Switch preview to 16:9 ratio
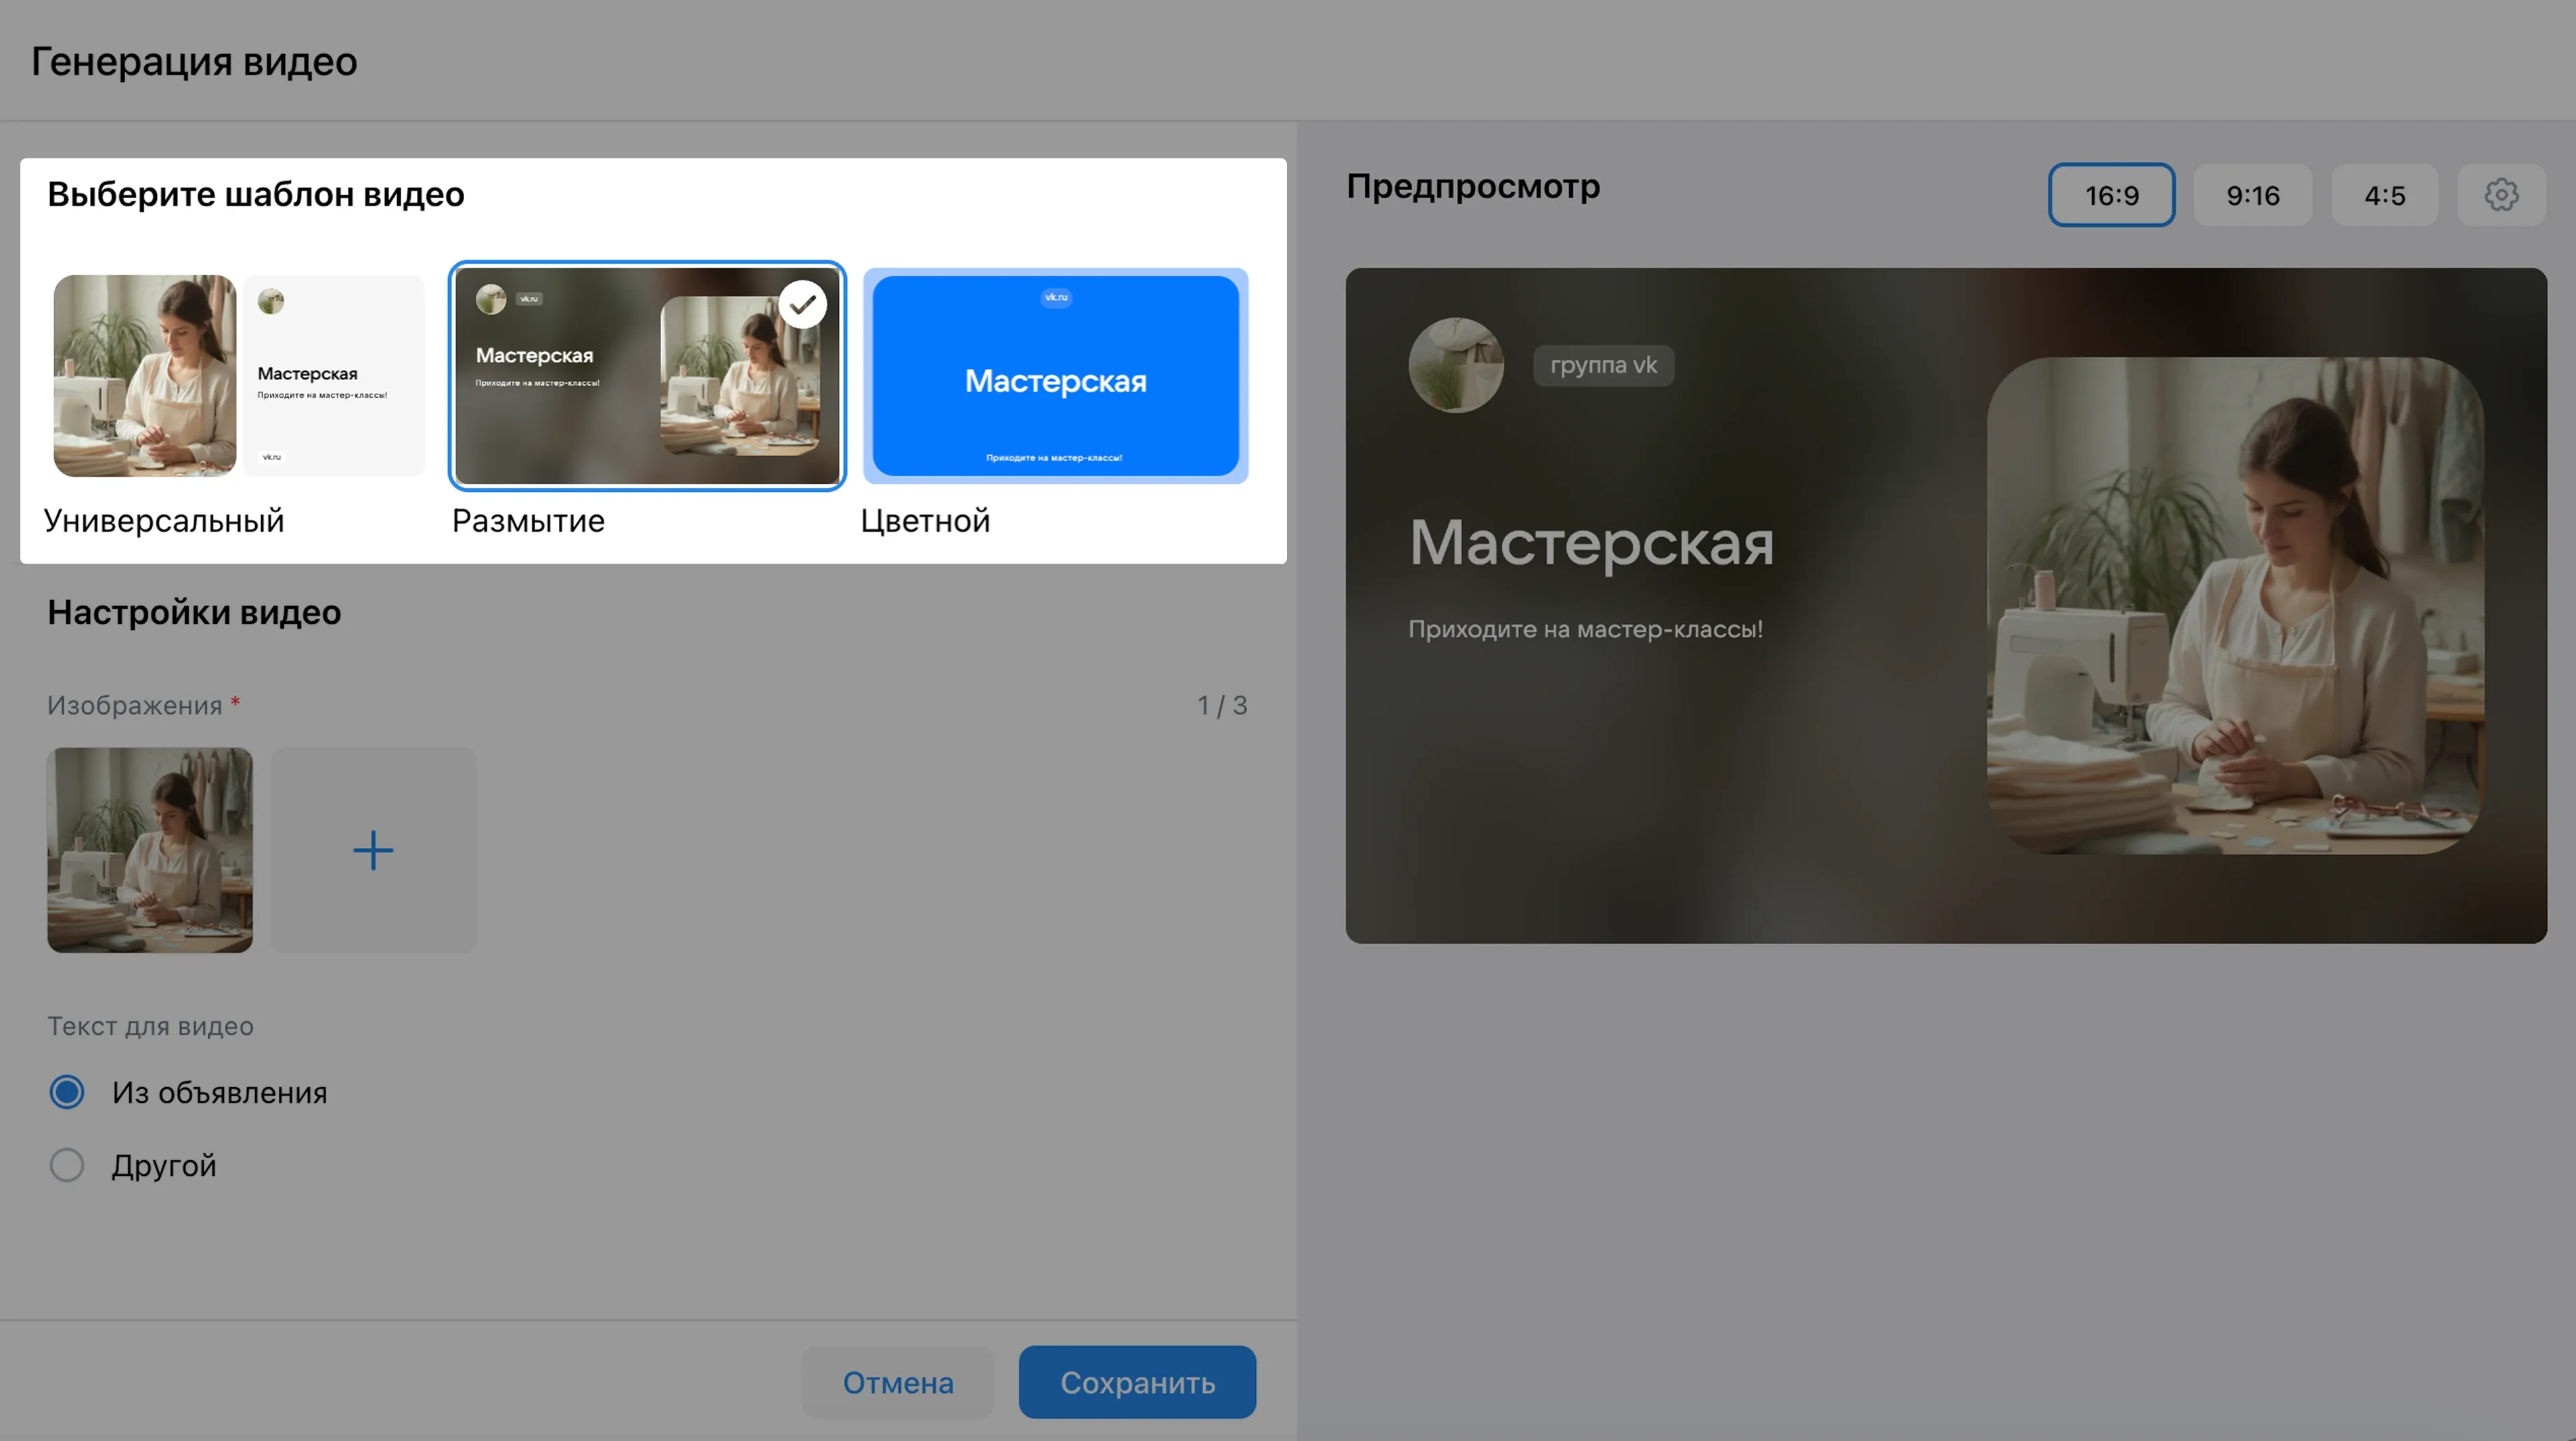 pyautogui.click(x=2111, y=195)
